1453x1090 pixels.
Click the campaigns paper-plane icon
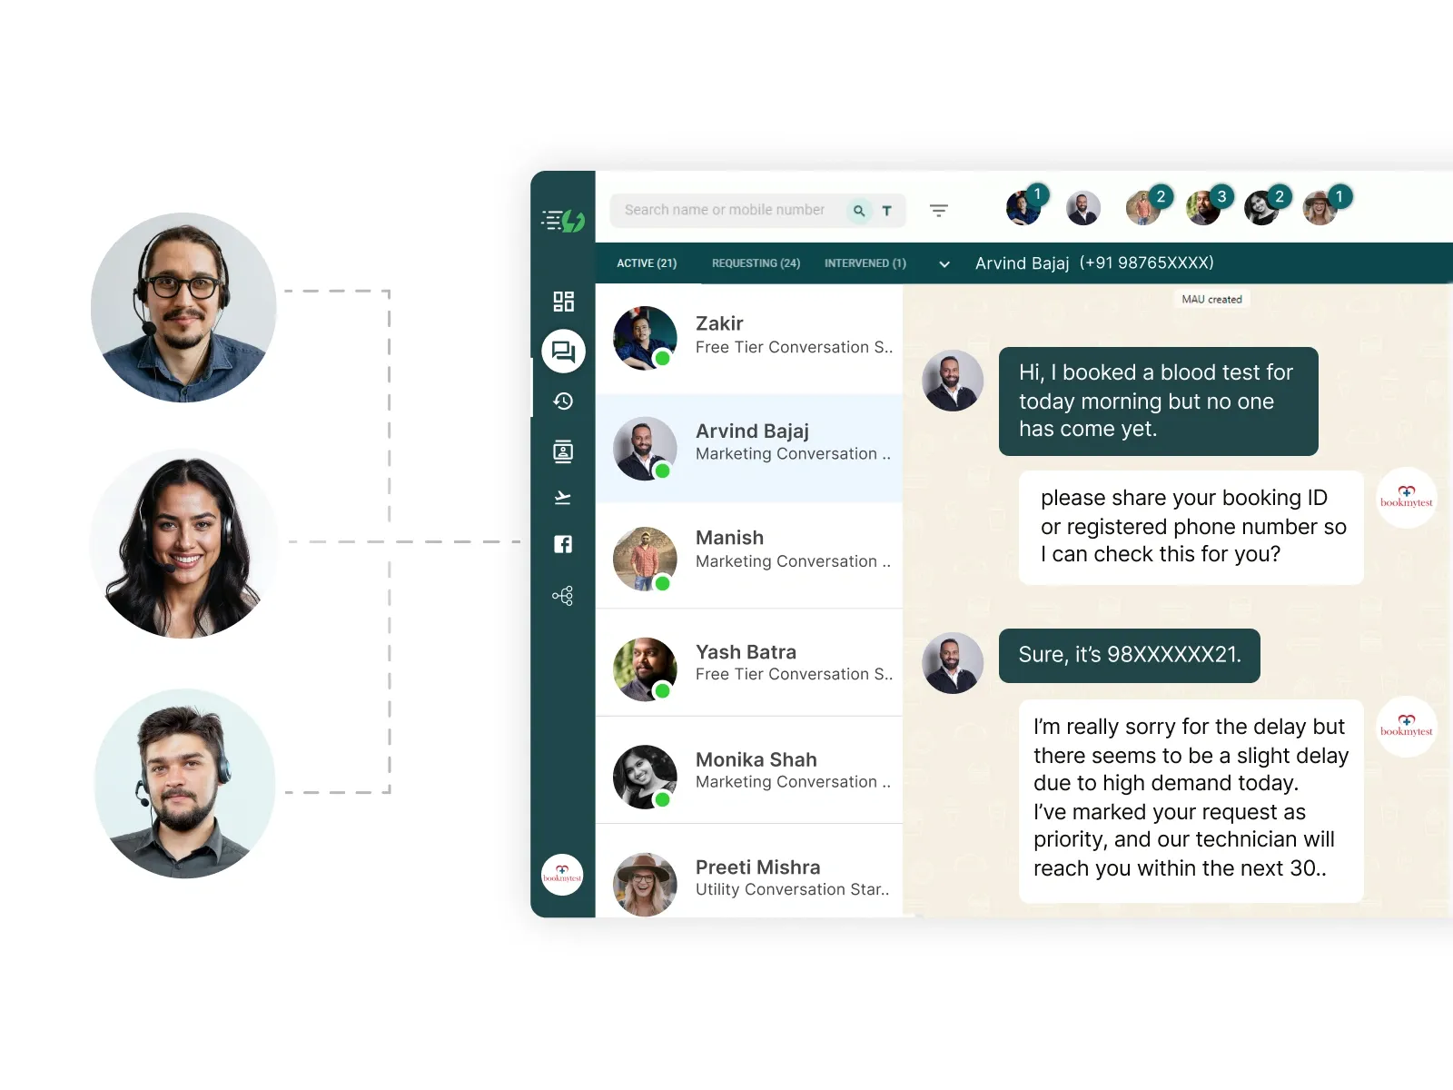(562, 498)
